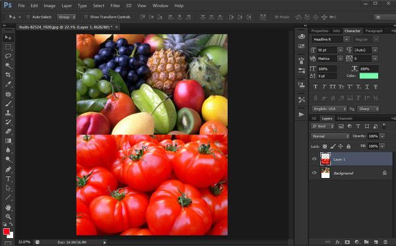
Task: Select the Crop tool
Action: coord(8,75)
